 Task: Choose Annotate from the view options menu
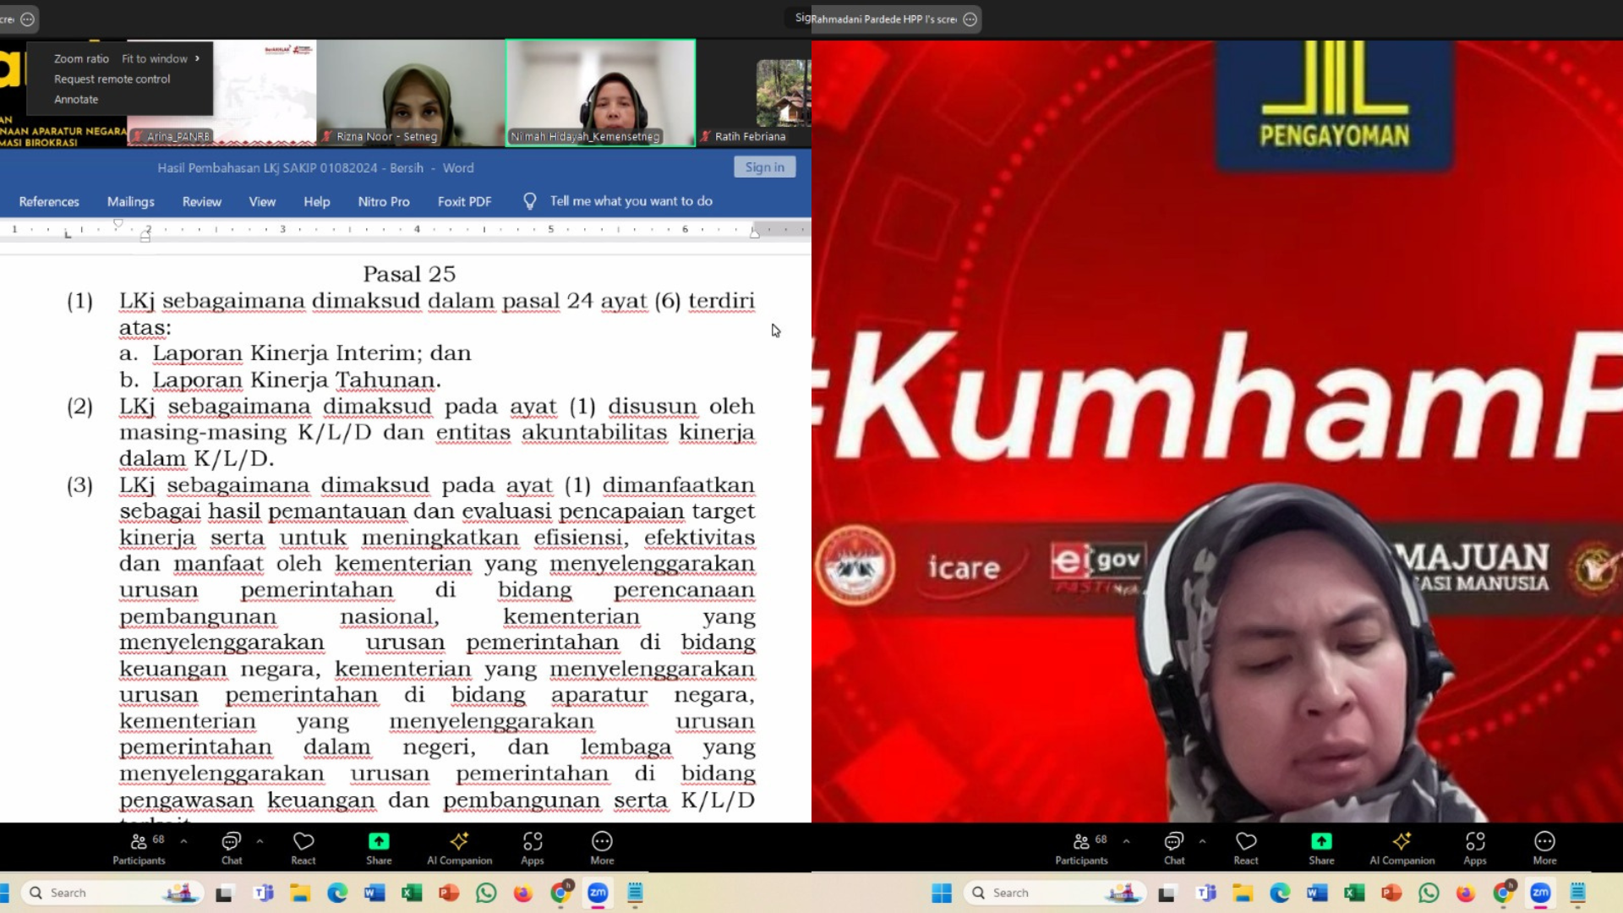tap(76, 99)
